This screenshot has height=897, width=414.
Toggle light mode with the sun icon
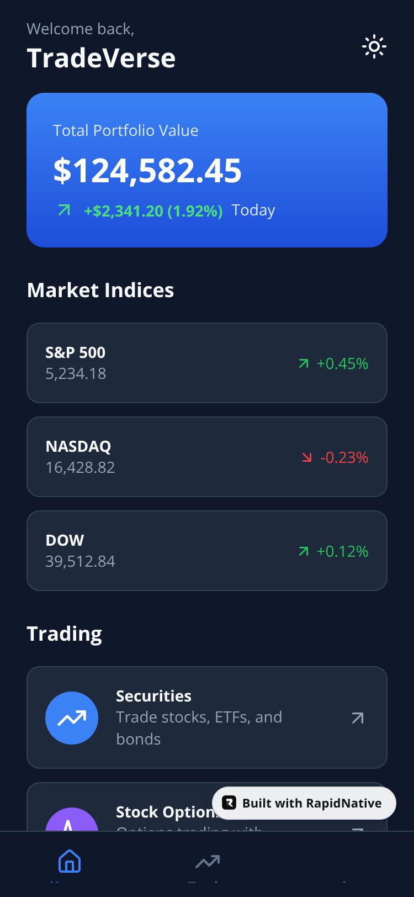(x=374, y=47)
